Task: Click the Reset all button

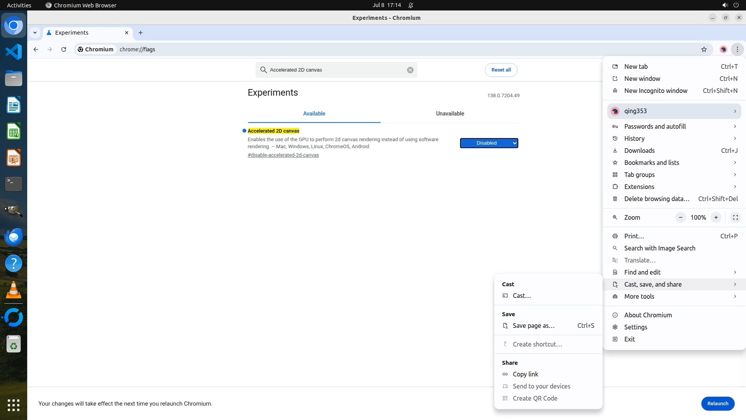Action: tap(501, 70)
